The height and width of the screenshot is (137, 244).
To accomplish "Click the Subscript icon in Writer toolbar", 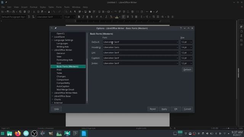I will pos(101,17).
